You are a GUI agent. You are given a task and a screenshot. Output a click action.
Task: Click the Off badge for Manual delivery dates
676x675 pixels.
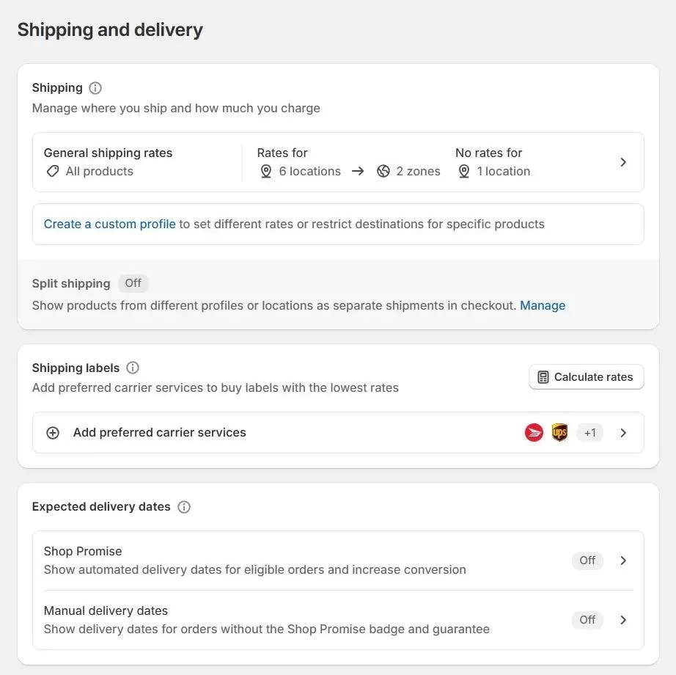pyautogui.click(x=587, y=619)
